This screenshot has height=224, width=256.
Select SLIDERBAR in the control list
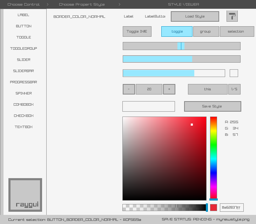[x=23, y=71]
